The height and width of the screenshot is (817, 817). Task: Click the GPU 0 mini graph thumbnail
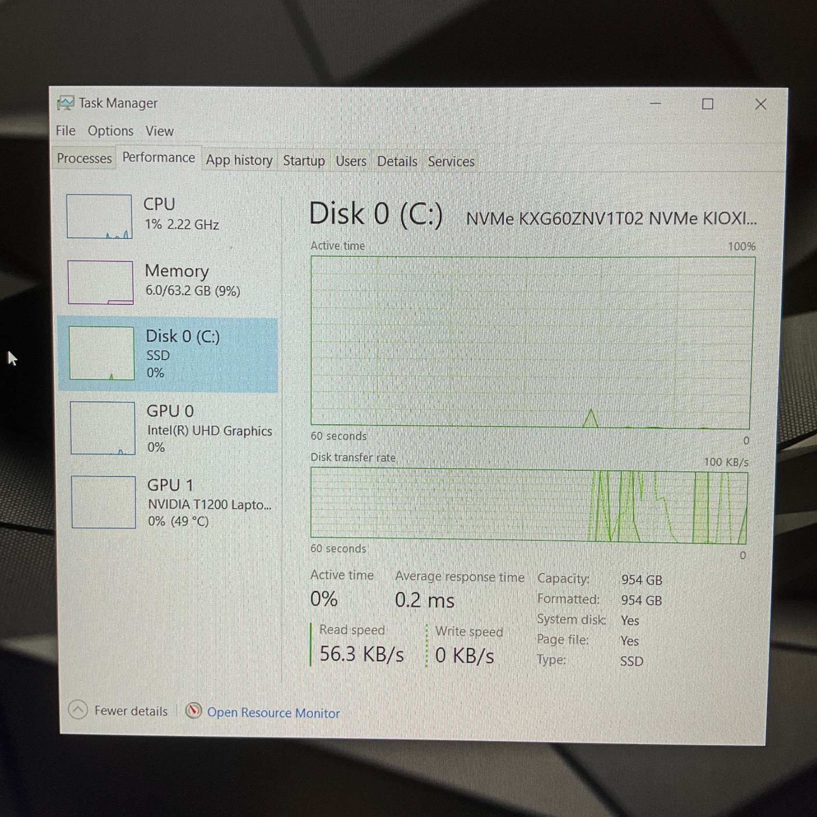pos(103,428)
